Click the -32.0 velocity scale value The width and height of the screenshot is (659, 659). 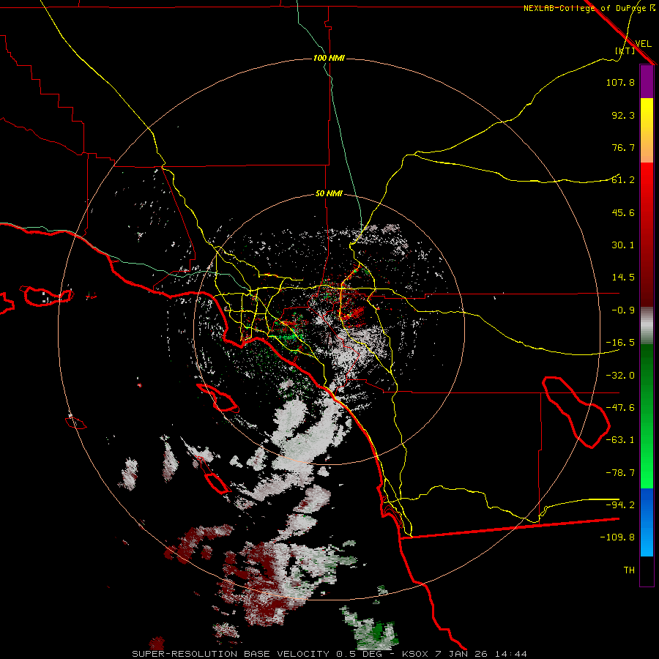(x=620, y=376)
